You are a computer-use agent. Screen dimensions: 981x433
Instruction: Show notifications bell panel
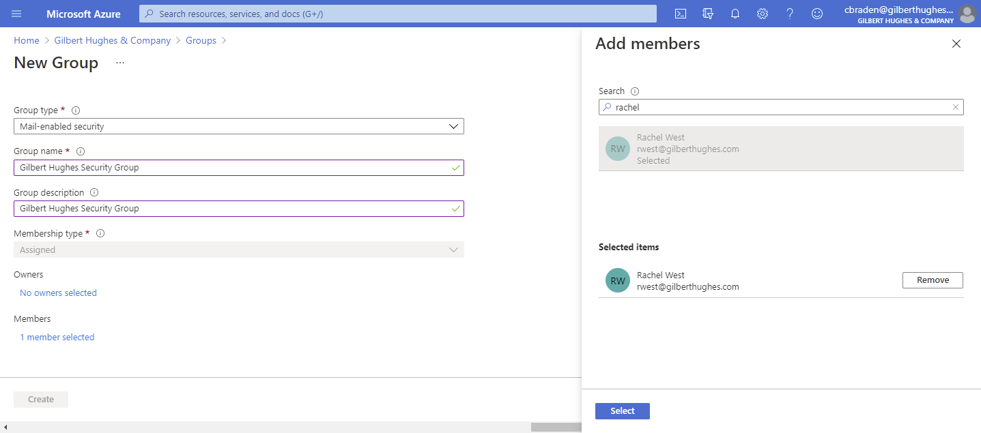coord(735,14)
